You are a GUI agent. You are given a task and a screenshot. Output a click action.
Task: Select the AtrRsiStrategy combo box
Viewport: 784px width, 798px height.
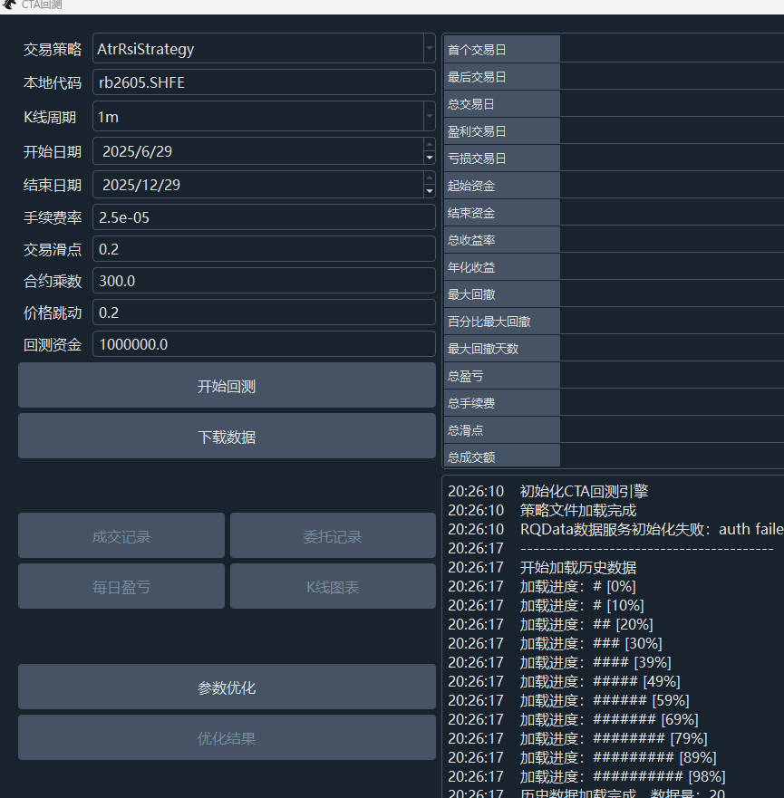pyautogui.click(x=257, y=49)
